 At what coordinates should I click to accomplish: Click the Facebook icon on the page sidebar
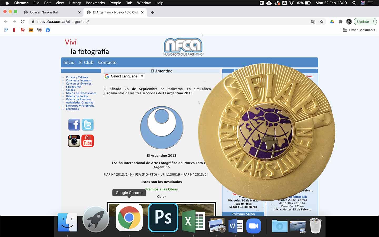click(x=74, y=125)
